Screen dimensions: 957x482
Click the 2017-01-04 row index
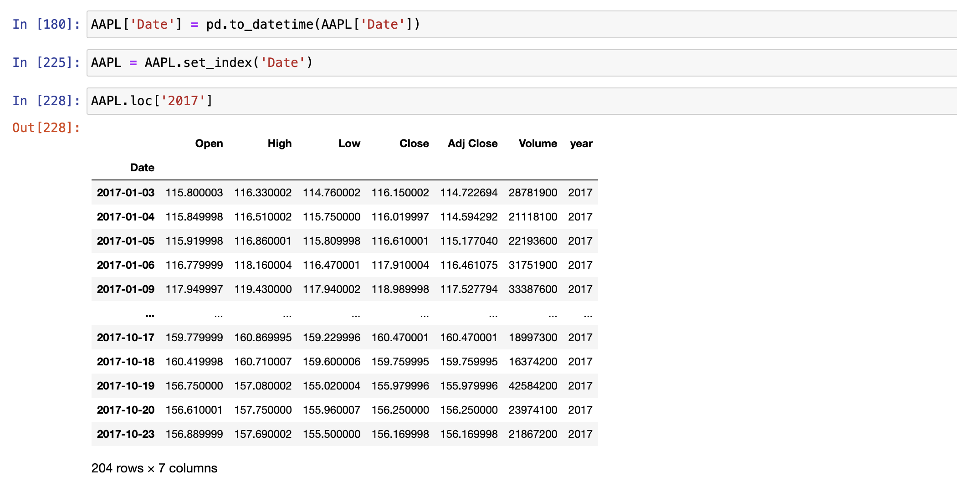(x=126, y=217)
